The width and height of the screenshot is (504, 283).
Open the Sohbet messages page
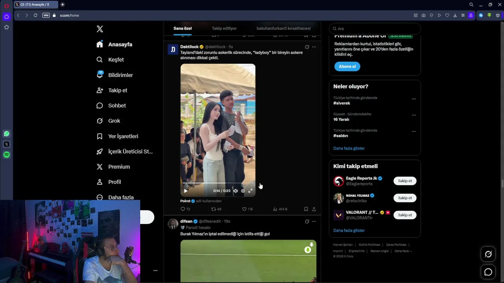pyautogui.click(x=111, y=106)
